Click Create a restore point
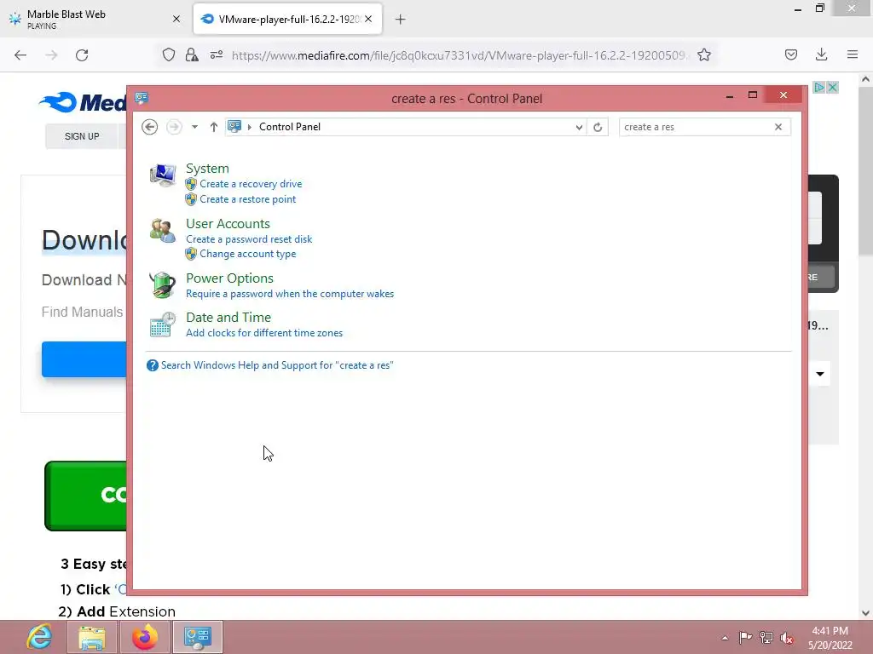This screenshot has height=654, width=873. (248, 199)
